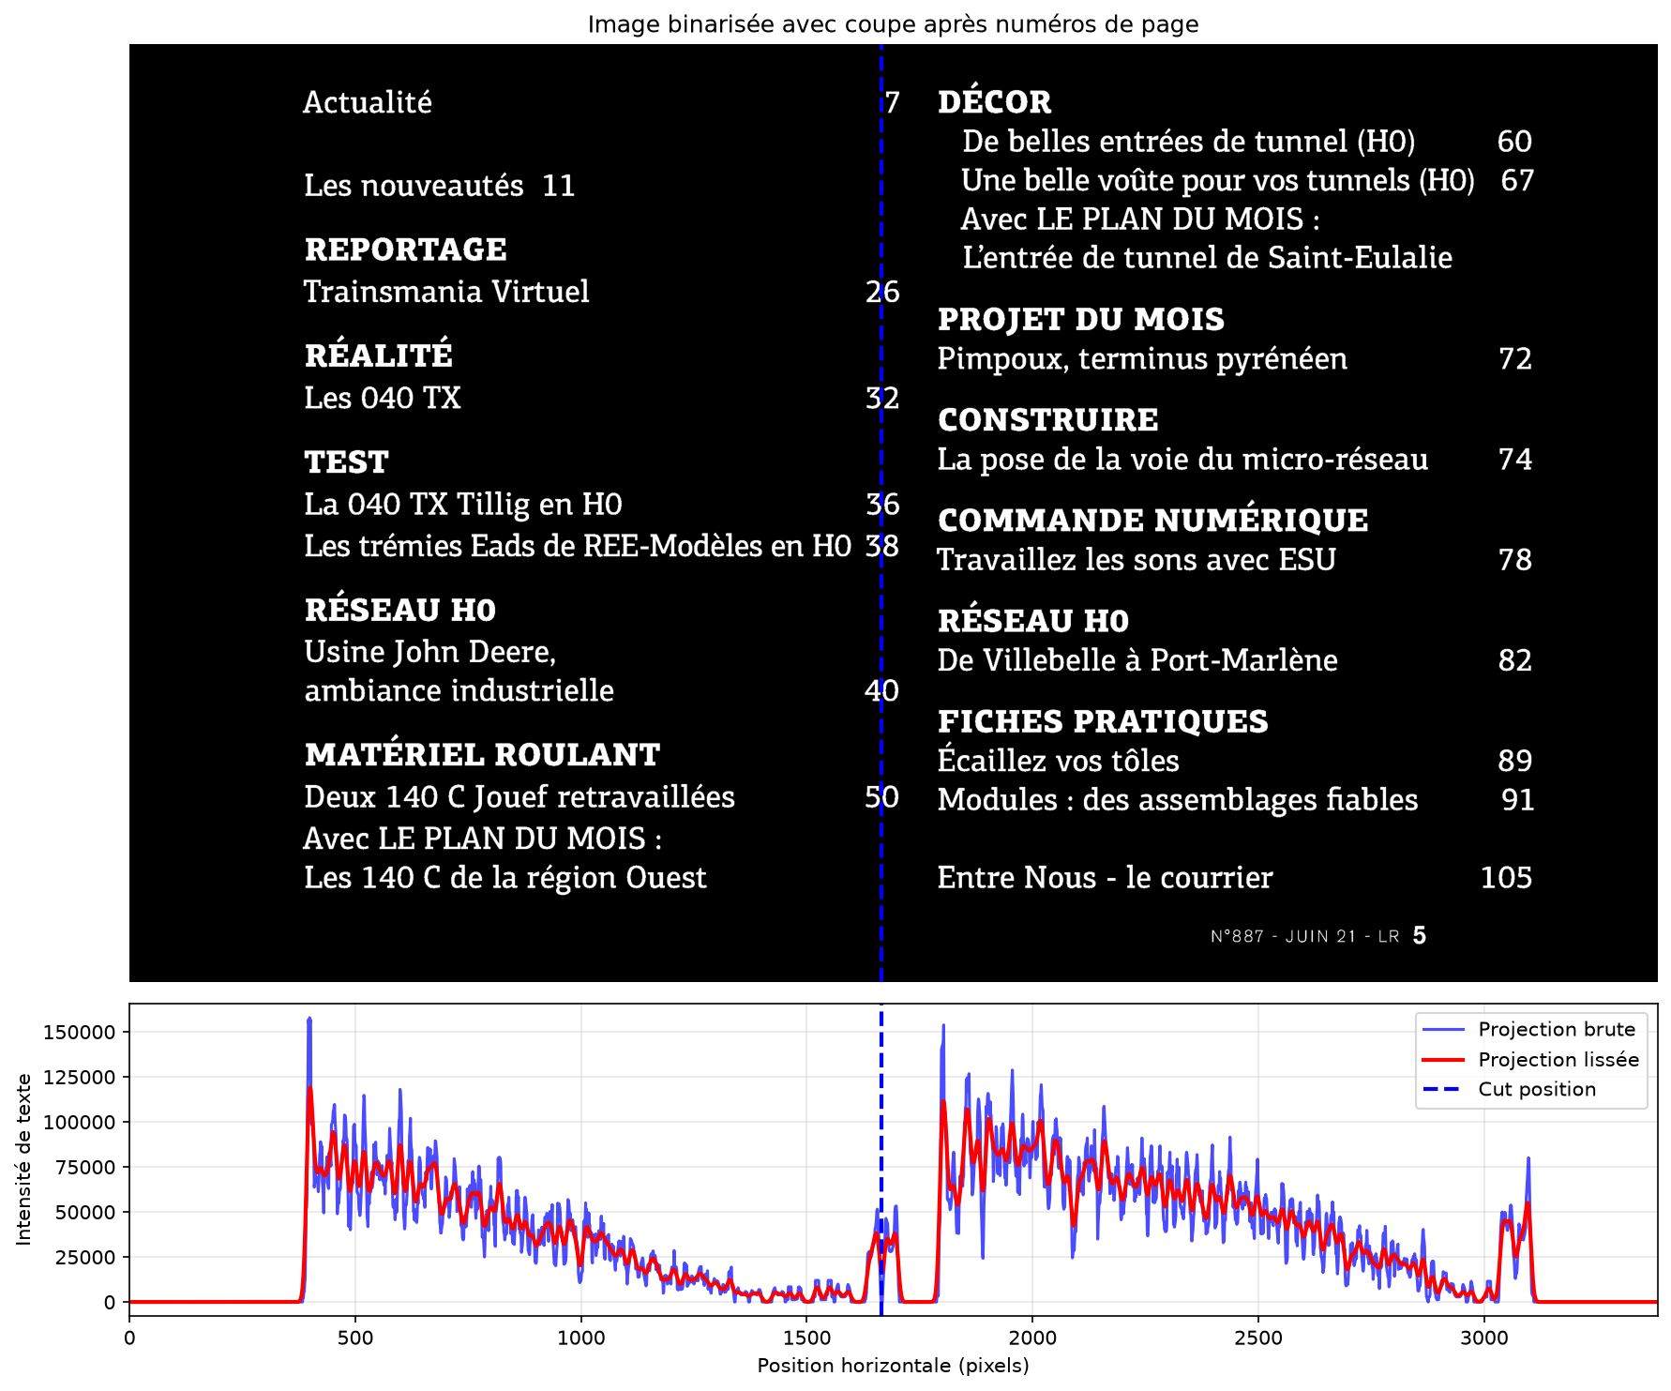This screenshot has width=1671, height=1391.
Task: Click the x-axis tick label 2000
Action: pyautogui.click(x=1032, y=1338)
